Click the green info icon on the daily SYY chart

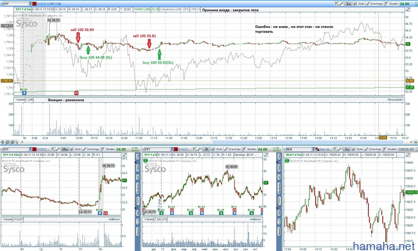click(x=145, y=161)
